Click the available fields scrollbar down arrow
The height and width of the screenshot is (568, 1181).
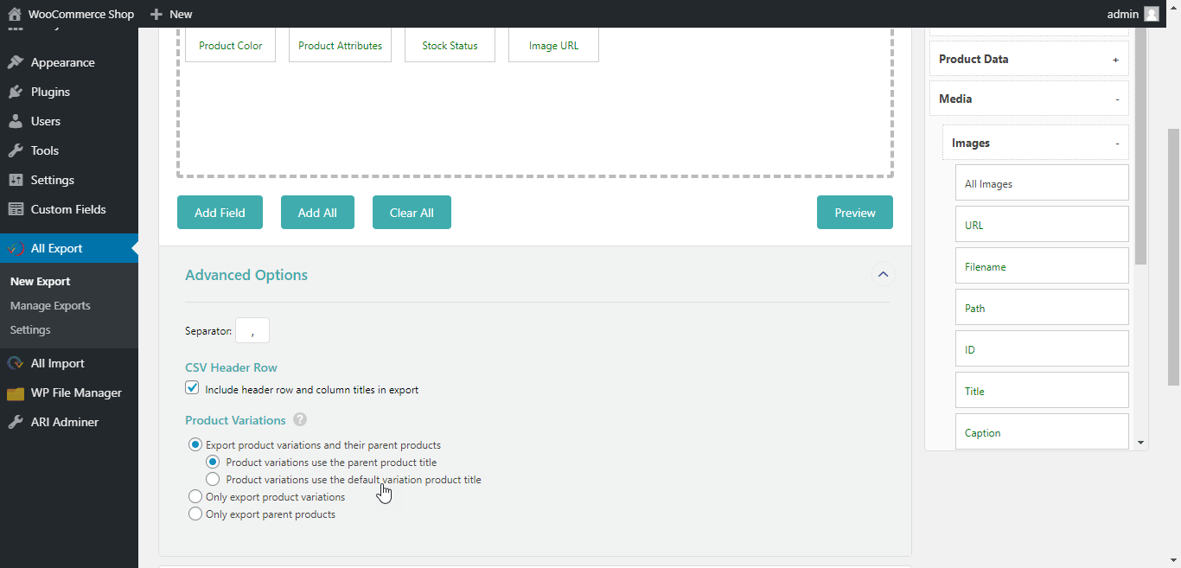1141,442
